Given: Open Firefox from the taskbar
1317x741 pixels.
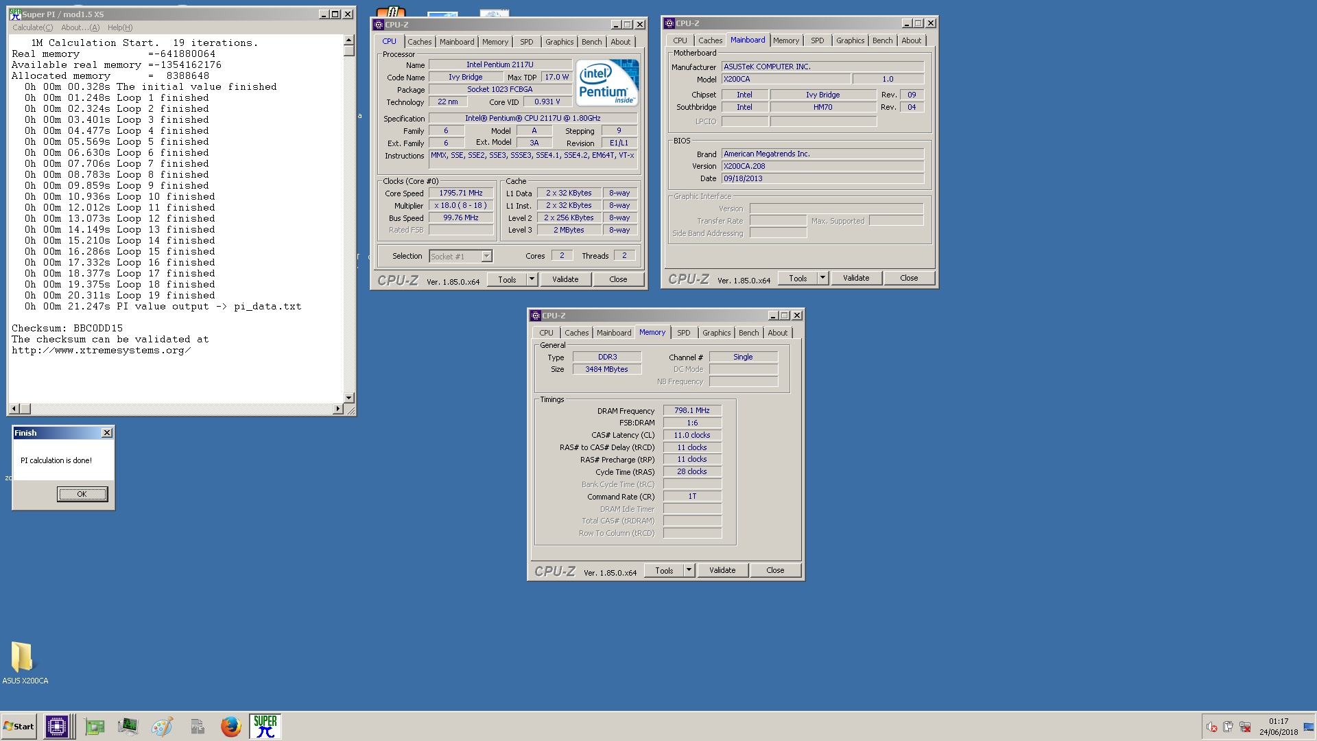Looking at the screenshot, I should [231, 727].
